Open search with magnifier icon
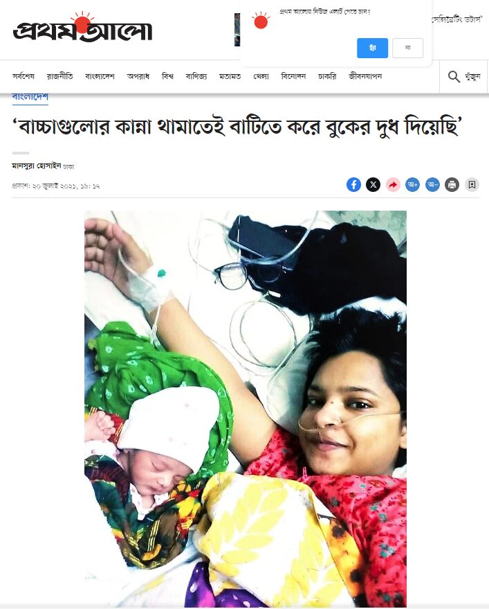Viewport: 489px width, 609px height. click(454, 76)
